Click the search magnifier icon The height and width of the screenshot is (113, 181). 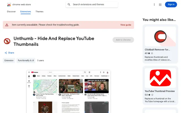point(69,5)
